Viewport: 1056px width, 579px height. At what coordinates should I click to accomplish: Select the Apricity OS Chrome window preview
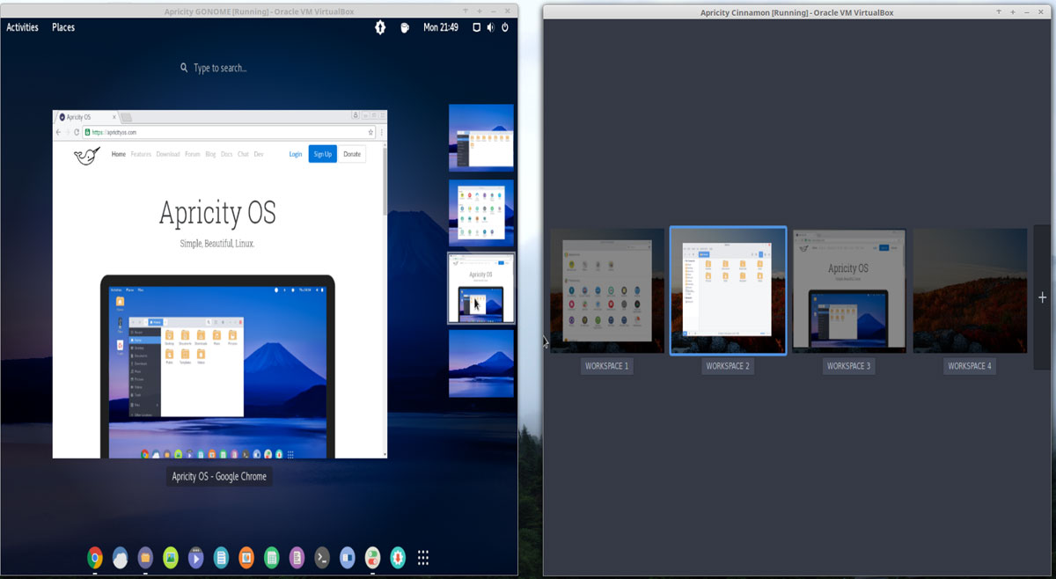[x=220, y=284]
